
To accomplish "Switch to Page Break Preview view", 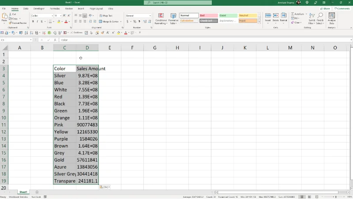I will [317, 197].
